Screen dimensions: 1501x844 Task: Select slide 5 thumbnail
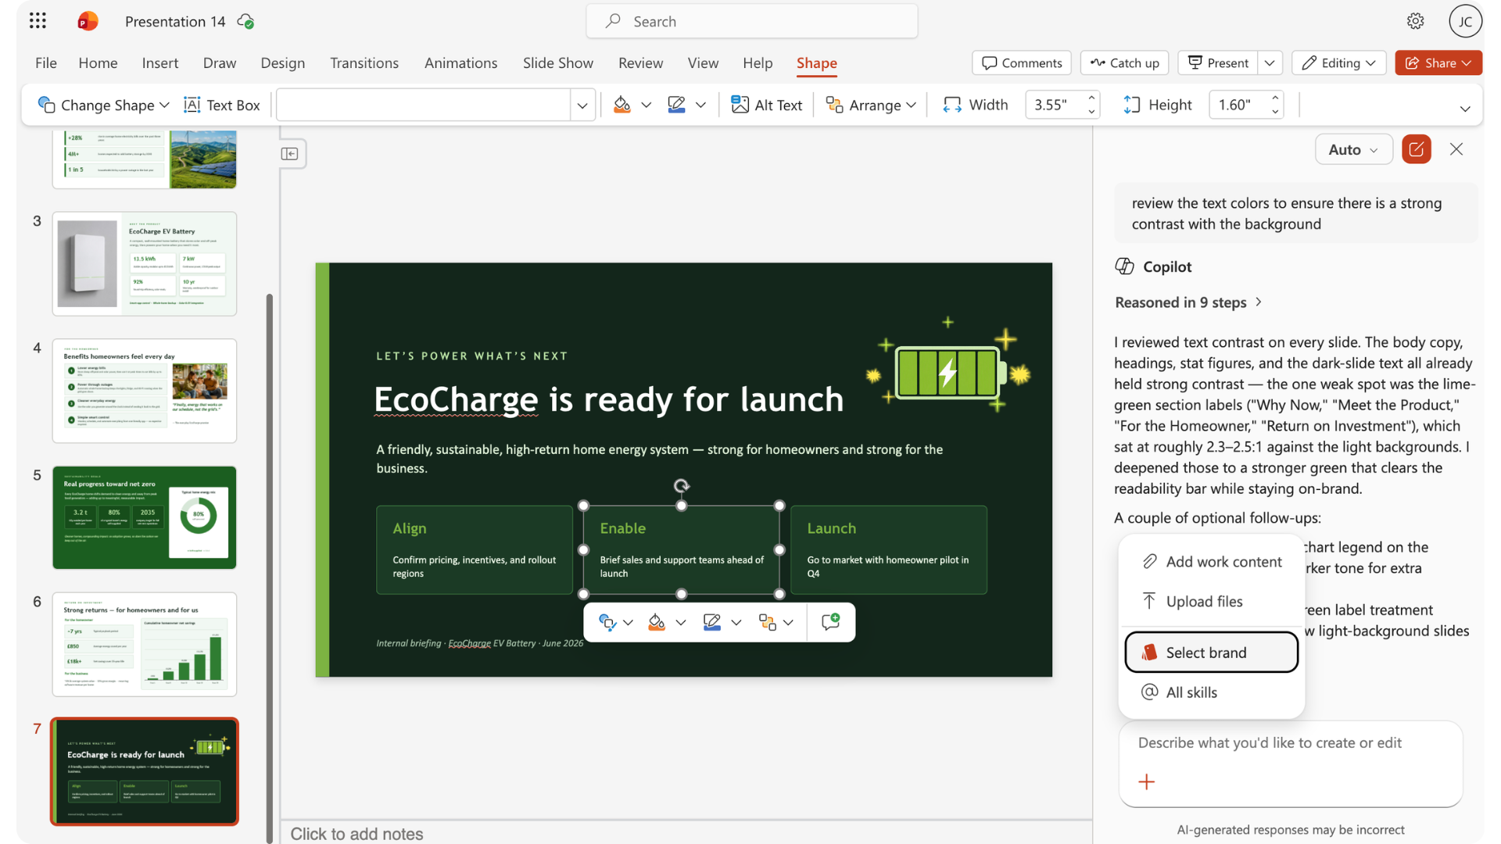tap(145, 517)
